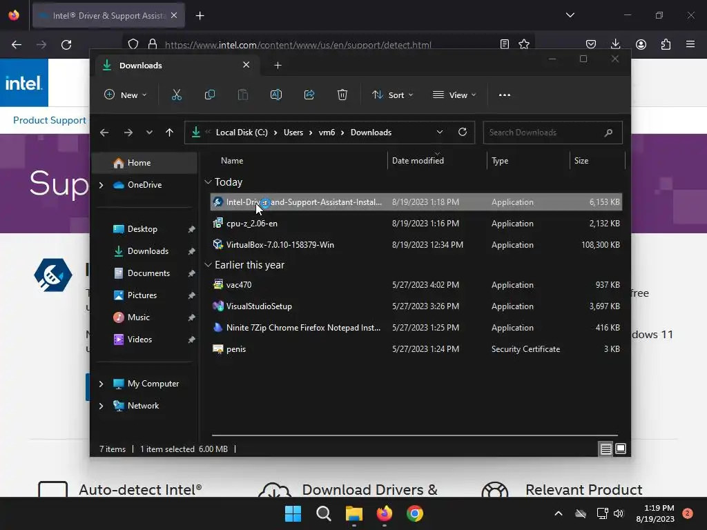Select the Intel Driver & Support Firefox tab

108,16
